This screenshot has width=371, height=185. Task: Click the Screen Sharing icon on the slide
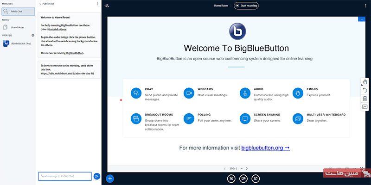click(x=245, y=118)
